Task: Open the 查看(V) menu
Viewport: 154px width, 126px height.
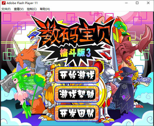Action: click(19, 9)
